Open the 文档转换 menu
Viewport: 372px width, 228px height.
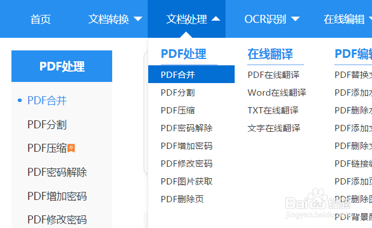[109, 19]
